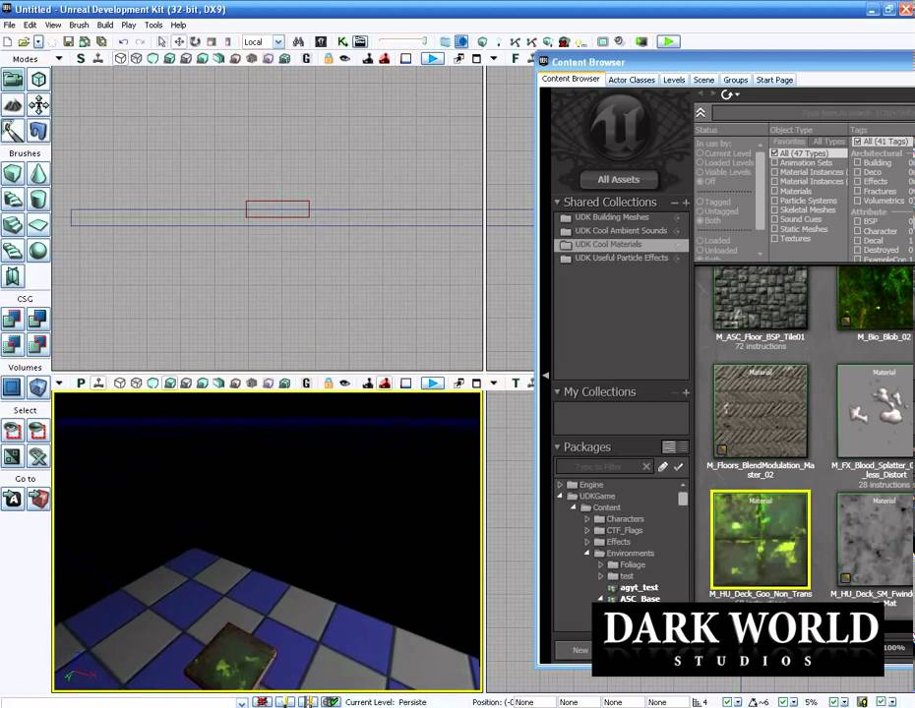This screenshot has height=708, width=915.
Task: Select the Current Level radio option
Action: [x=700, y=153]
